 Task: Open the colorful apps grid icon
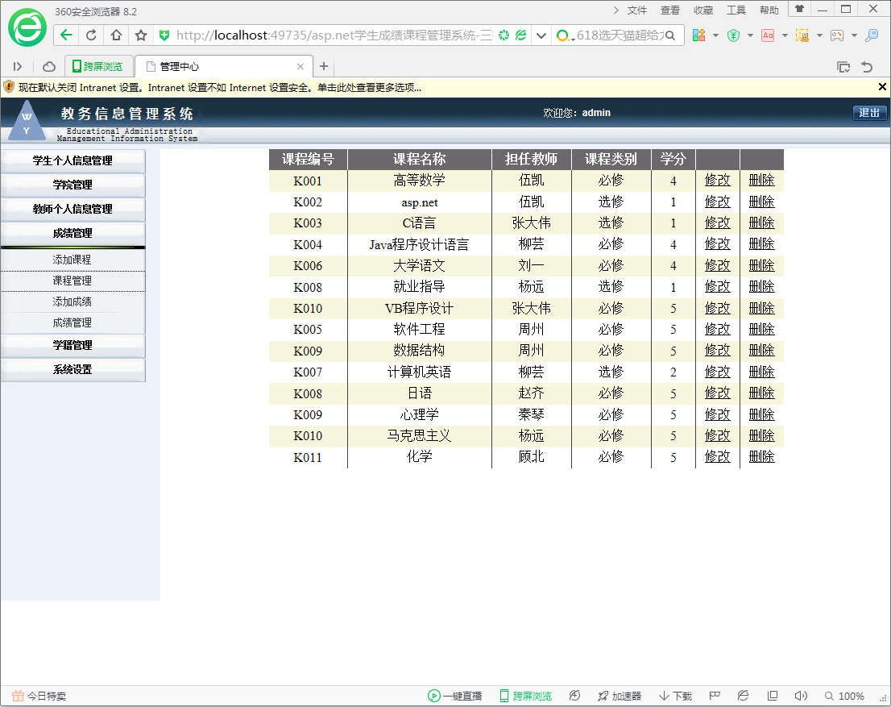(x=699, y=35)
